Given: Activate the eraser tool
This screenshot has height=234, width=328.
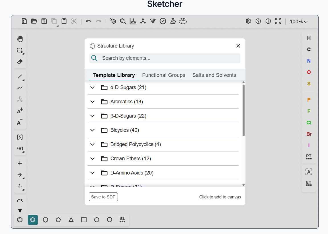Looking at the screenshot, I should pyautogui.click(x=20, y=62).
